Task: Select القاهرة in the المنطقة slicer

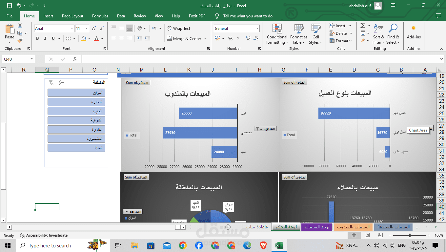Action: click(76, 129)
